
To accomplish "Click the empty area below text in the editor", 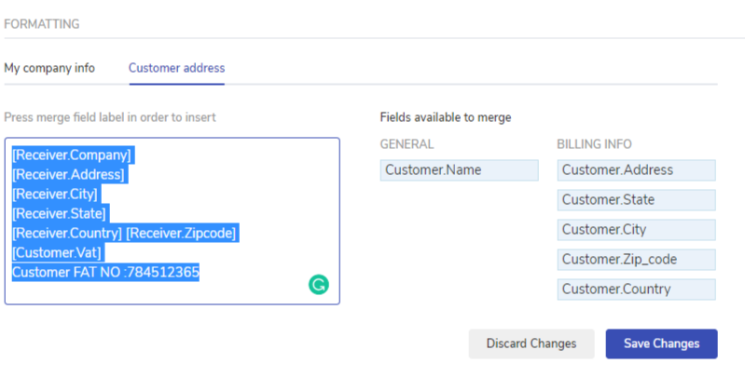I will [x=140, y=292].
